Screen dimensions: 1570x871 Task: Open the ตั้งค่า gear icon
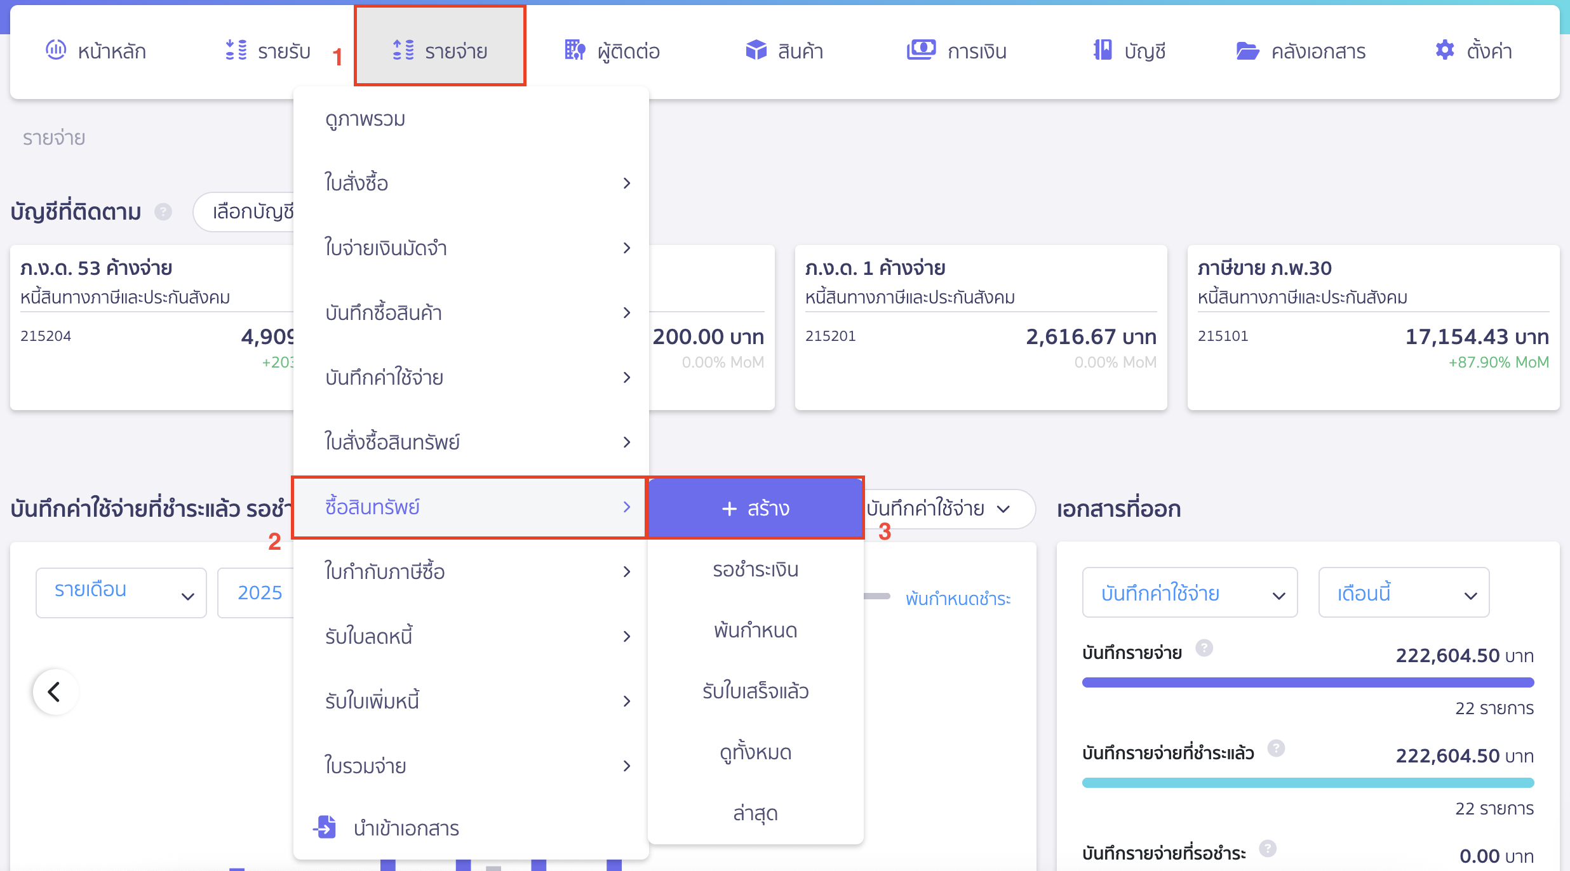tap(1445, 50)
